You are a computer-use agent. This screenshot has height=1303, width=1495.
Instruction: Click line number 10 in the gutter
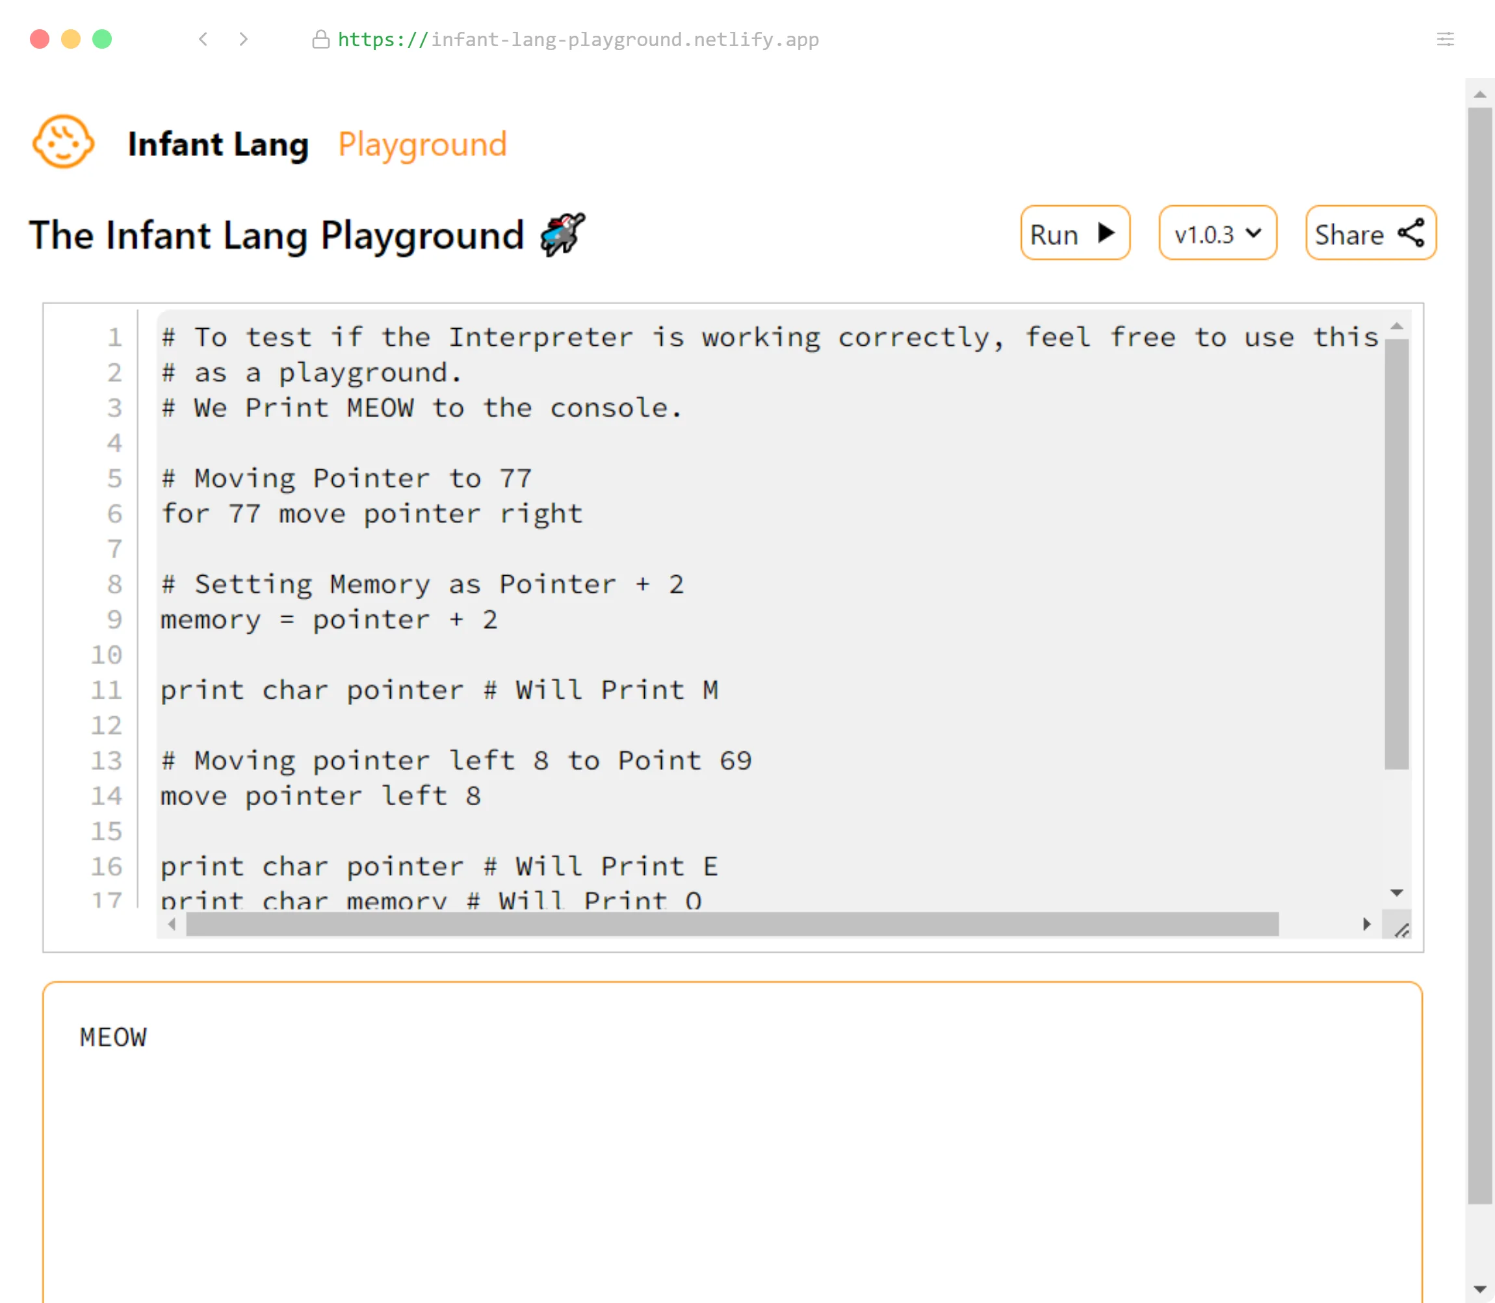106,655
